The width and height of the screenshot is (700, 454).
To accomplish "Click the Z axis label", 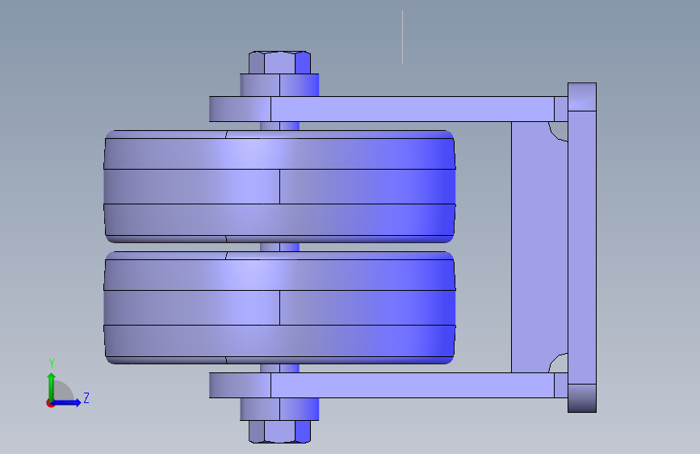I will click(86, 397).
